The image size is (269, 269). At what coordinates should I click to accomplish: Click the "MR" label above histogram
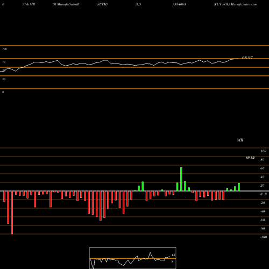point(240,140)
